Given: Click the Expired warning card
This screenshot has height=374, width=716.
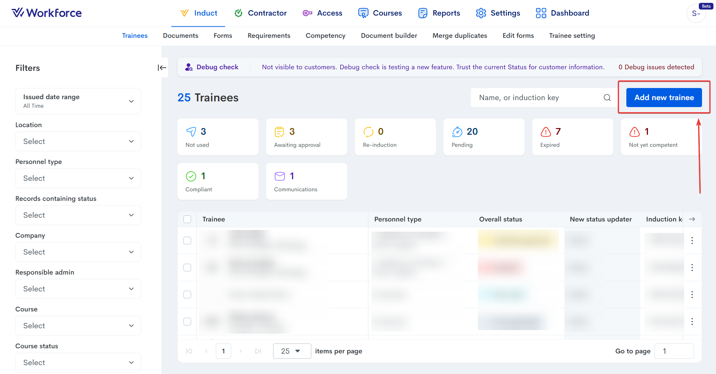Looking at the screenshot, I should coord(572,137).
